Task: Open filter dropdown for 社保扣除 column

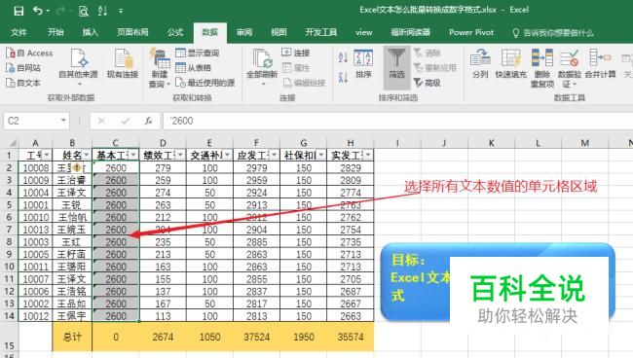Action: pyautogui.click(x=321, y=155)
